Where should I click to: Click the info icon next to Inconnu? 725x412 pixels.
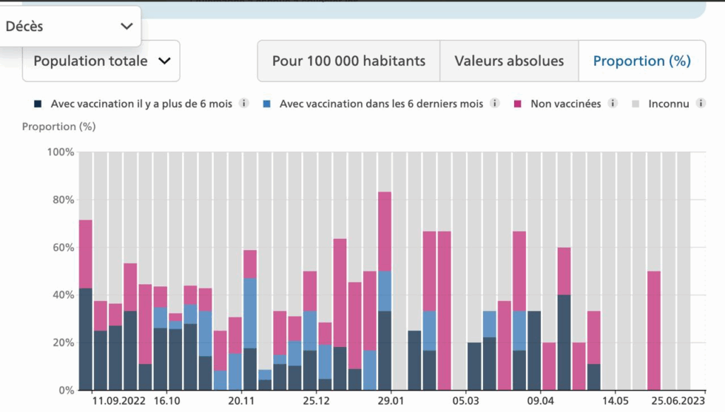[x=701, y=104]
